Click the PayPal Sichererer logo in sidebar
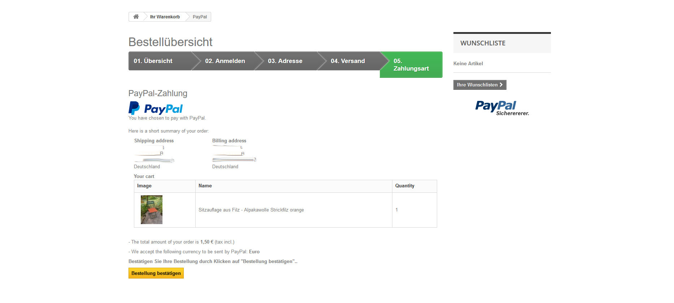The image size is (674, 303). coord(502,108)
